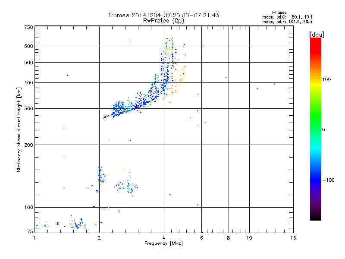Pick the green zero region of the colorbar
The image size is (345, 259).
(x=316, y=129)
